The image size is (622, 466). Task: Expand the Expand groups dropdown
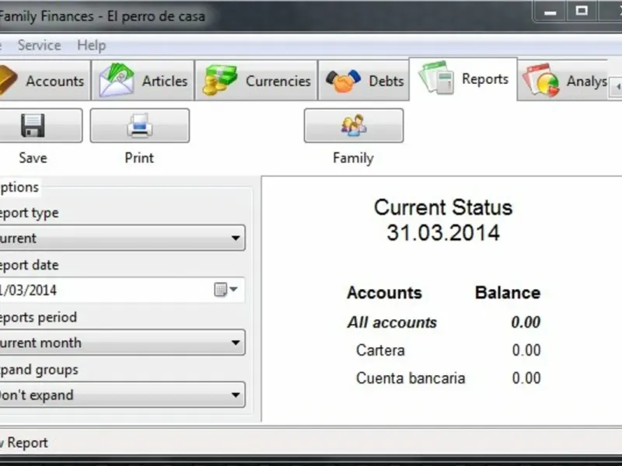pos(121,395)
